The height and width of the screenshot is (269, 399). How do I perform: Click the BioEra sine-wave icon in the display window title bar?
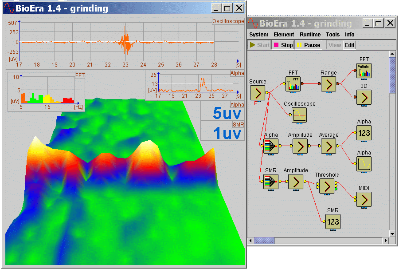point(9,8)
